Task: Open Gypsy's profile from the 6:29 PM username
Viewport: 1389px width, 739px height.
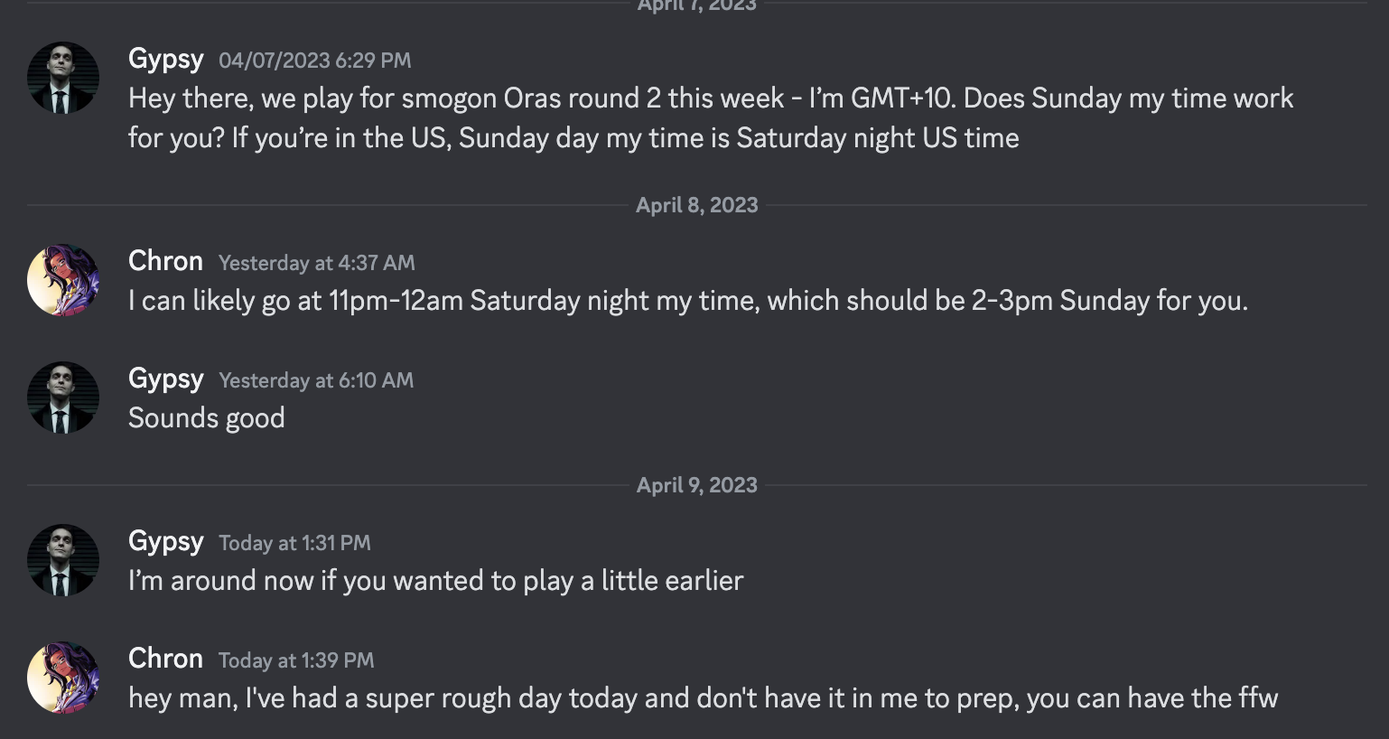Action: pos(166,59)
